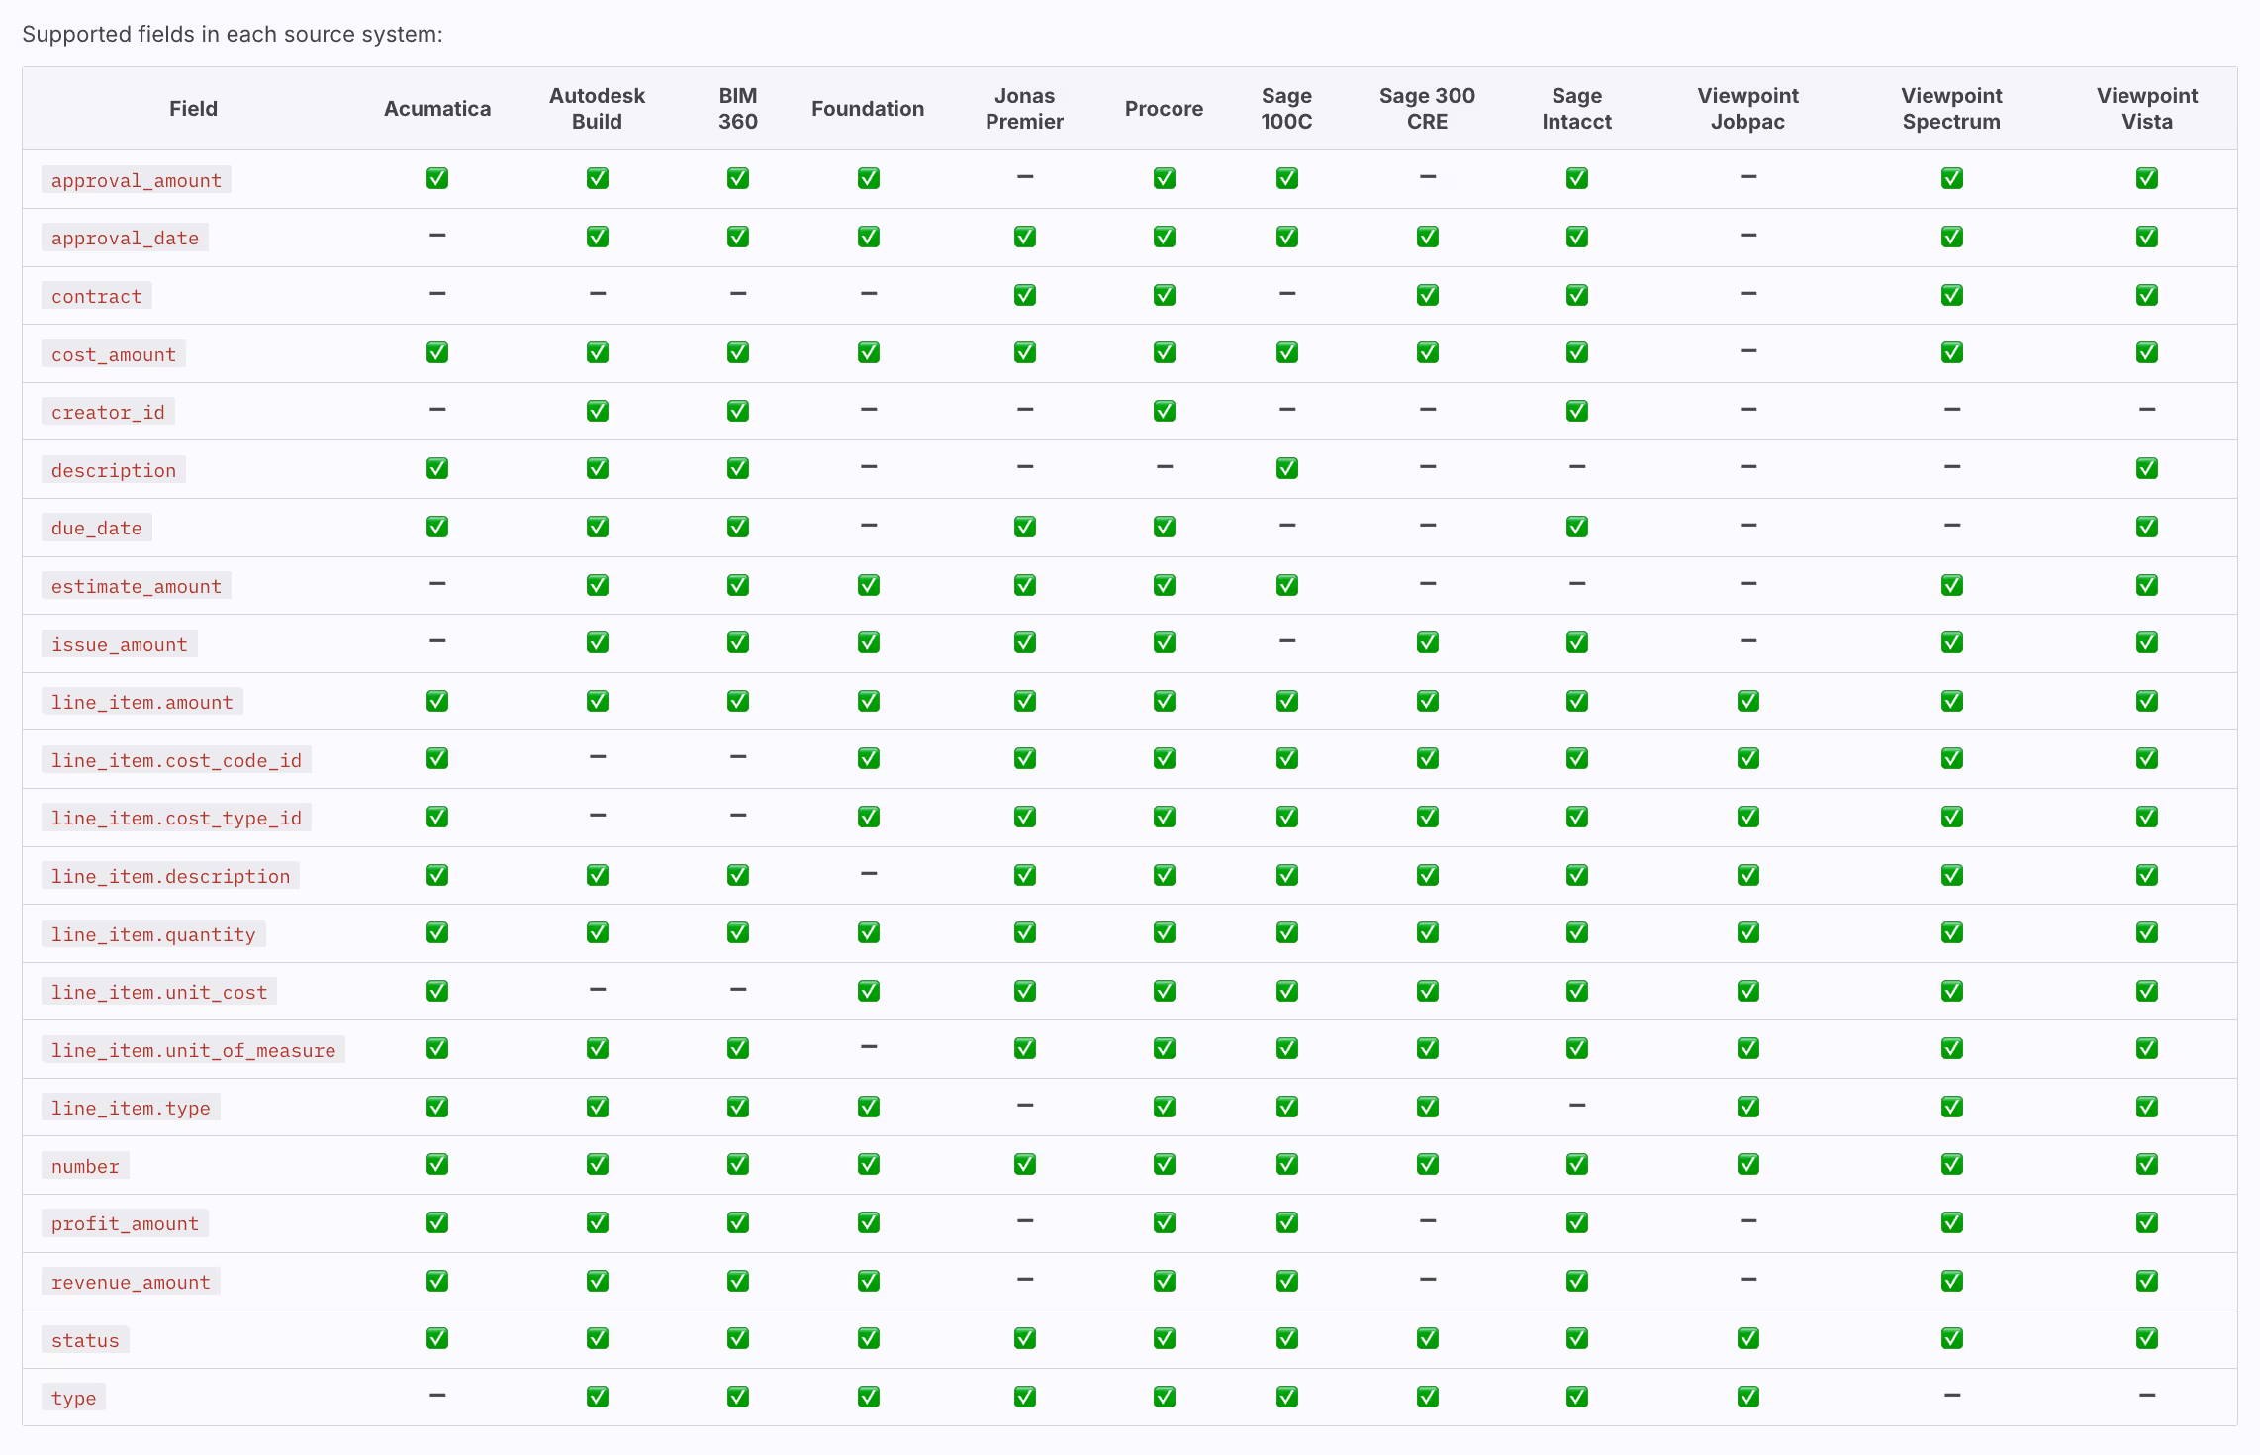Image resolution: width=2260 pixels, height=1455 pixels.
Task: Click the revenue_amount field name
Action: (x=131, y=1282)
